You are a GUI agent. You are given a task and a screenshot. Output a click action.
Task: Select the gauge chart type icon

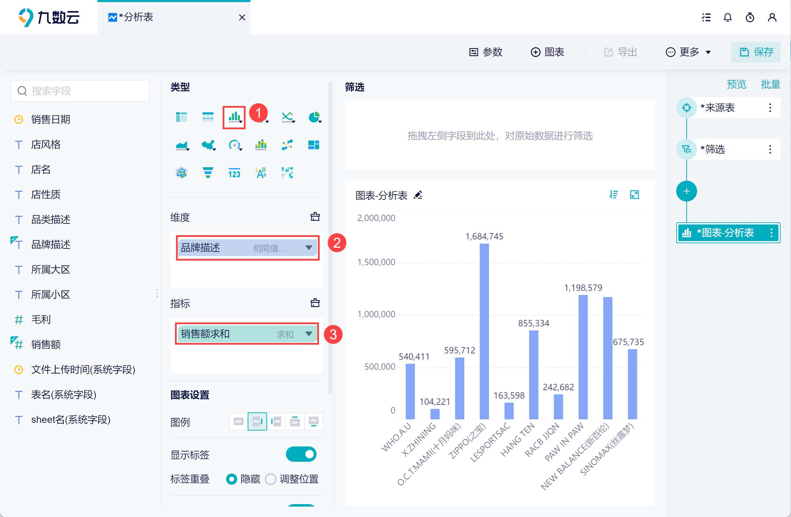pos(234,145)
